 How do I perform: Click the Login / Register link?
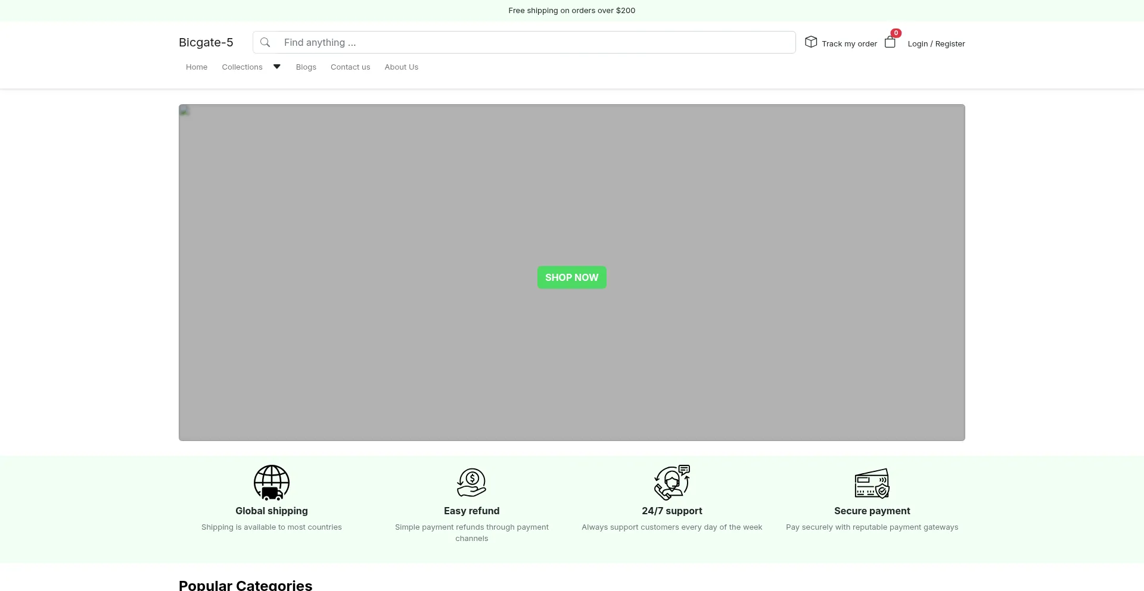click(x=936, y=44)
